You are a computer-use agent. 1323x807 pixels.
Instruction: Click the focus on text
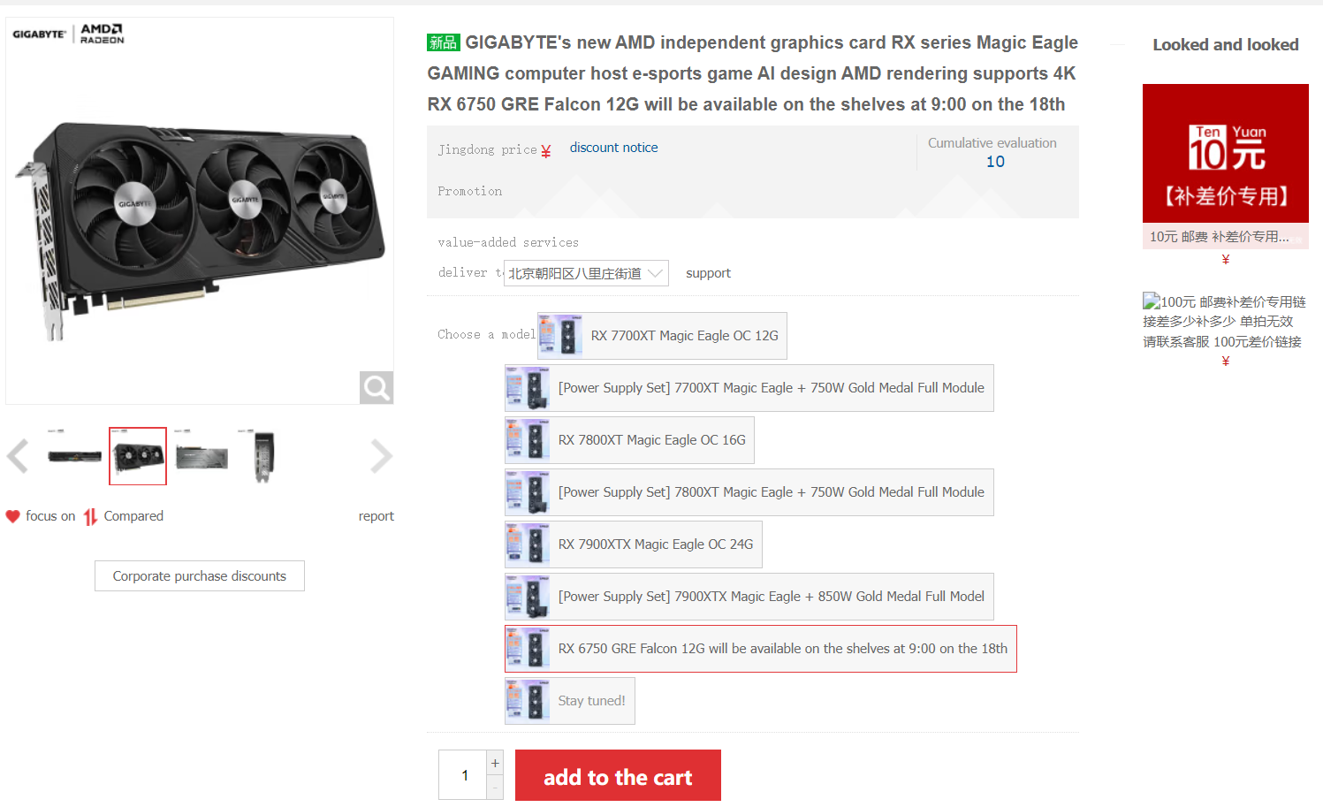pos(50,516)
